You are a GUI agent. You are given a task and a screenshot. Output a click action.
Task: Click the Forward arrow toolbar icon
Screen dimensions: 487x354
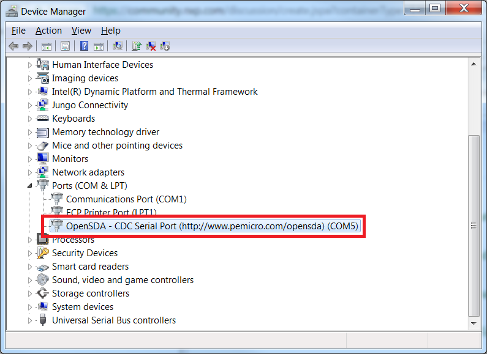pos(28,46)
